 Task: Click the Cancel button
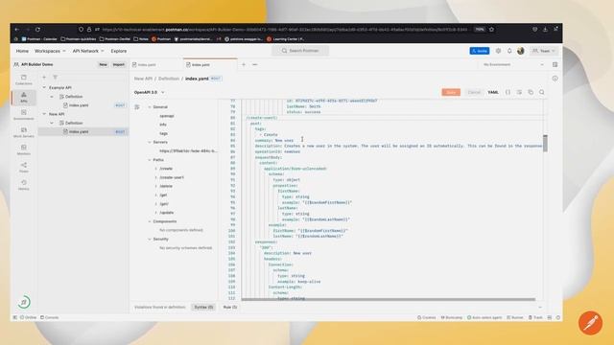coord(474,92)
